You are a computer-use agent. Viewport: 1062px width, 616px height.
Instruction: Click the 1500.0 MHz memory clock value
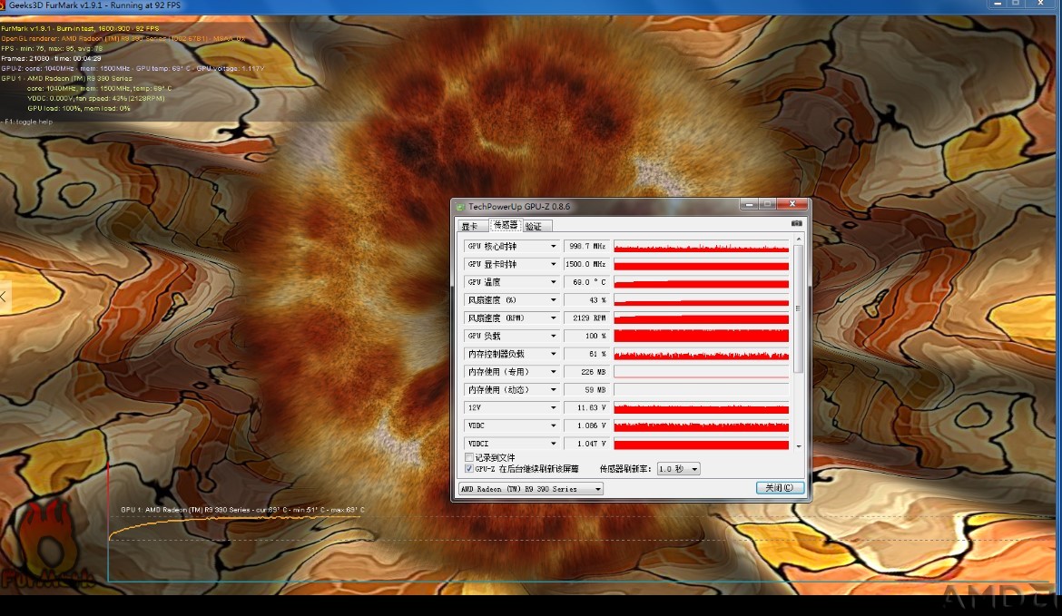pyautogui.click(x=586, y=264)
